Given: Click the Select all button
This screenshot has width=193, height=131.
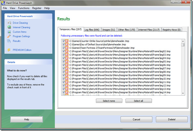Looking at the screenshot, I should [139, 101].
